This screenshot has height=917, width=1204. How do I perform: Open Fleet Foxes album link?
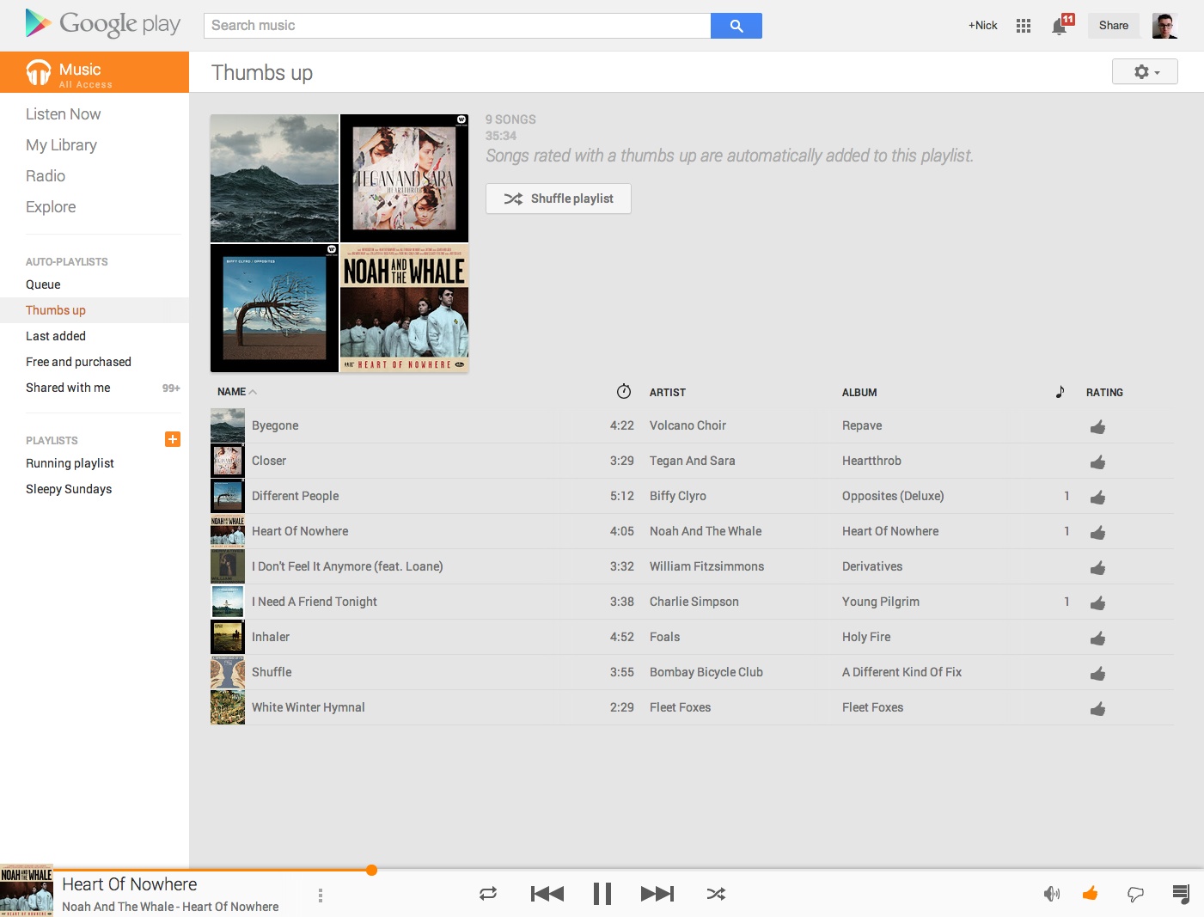click(x=872, y=707)
